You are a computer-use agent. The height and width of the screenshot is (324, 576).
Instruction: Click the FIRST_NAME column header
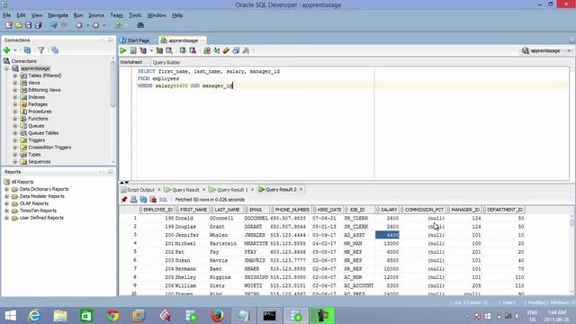tap(193, 210)
